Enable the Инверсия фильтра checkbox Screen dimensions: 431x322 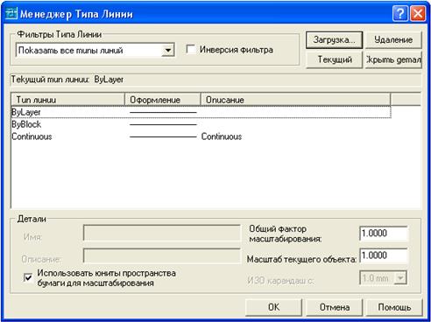tap(191, 49)
